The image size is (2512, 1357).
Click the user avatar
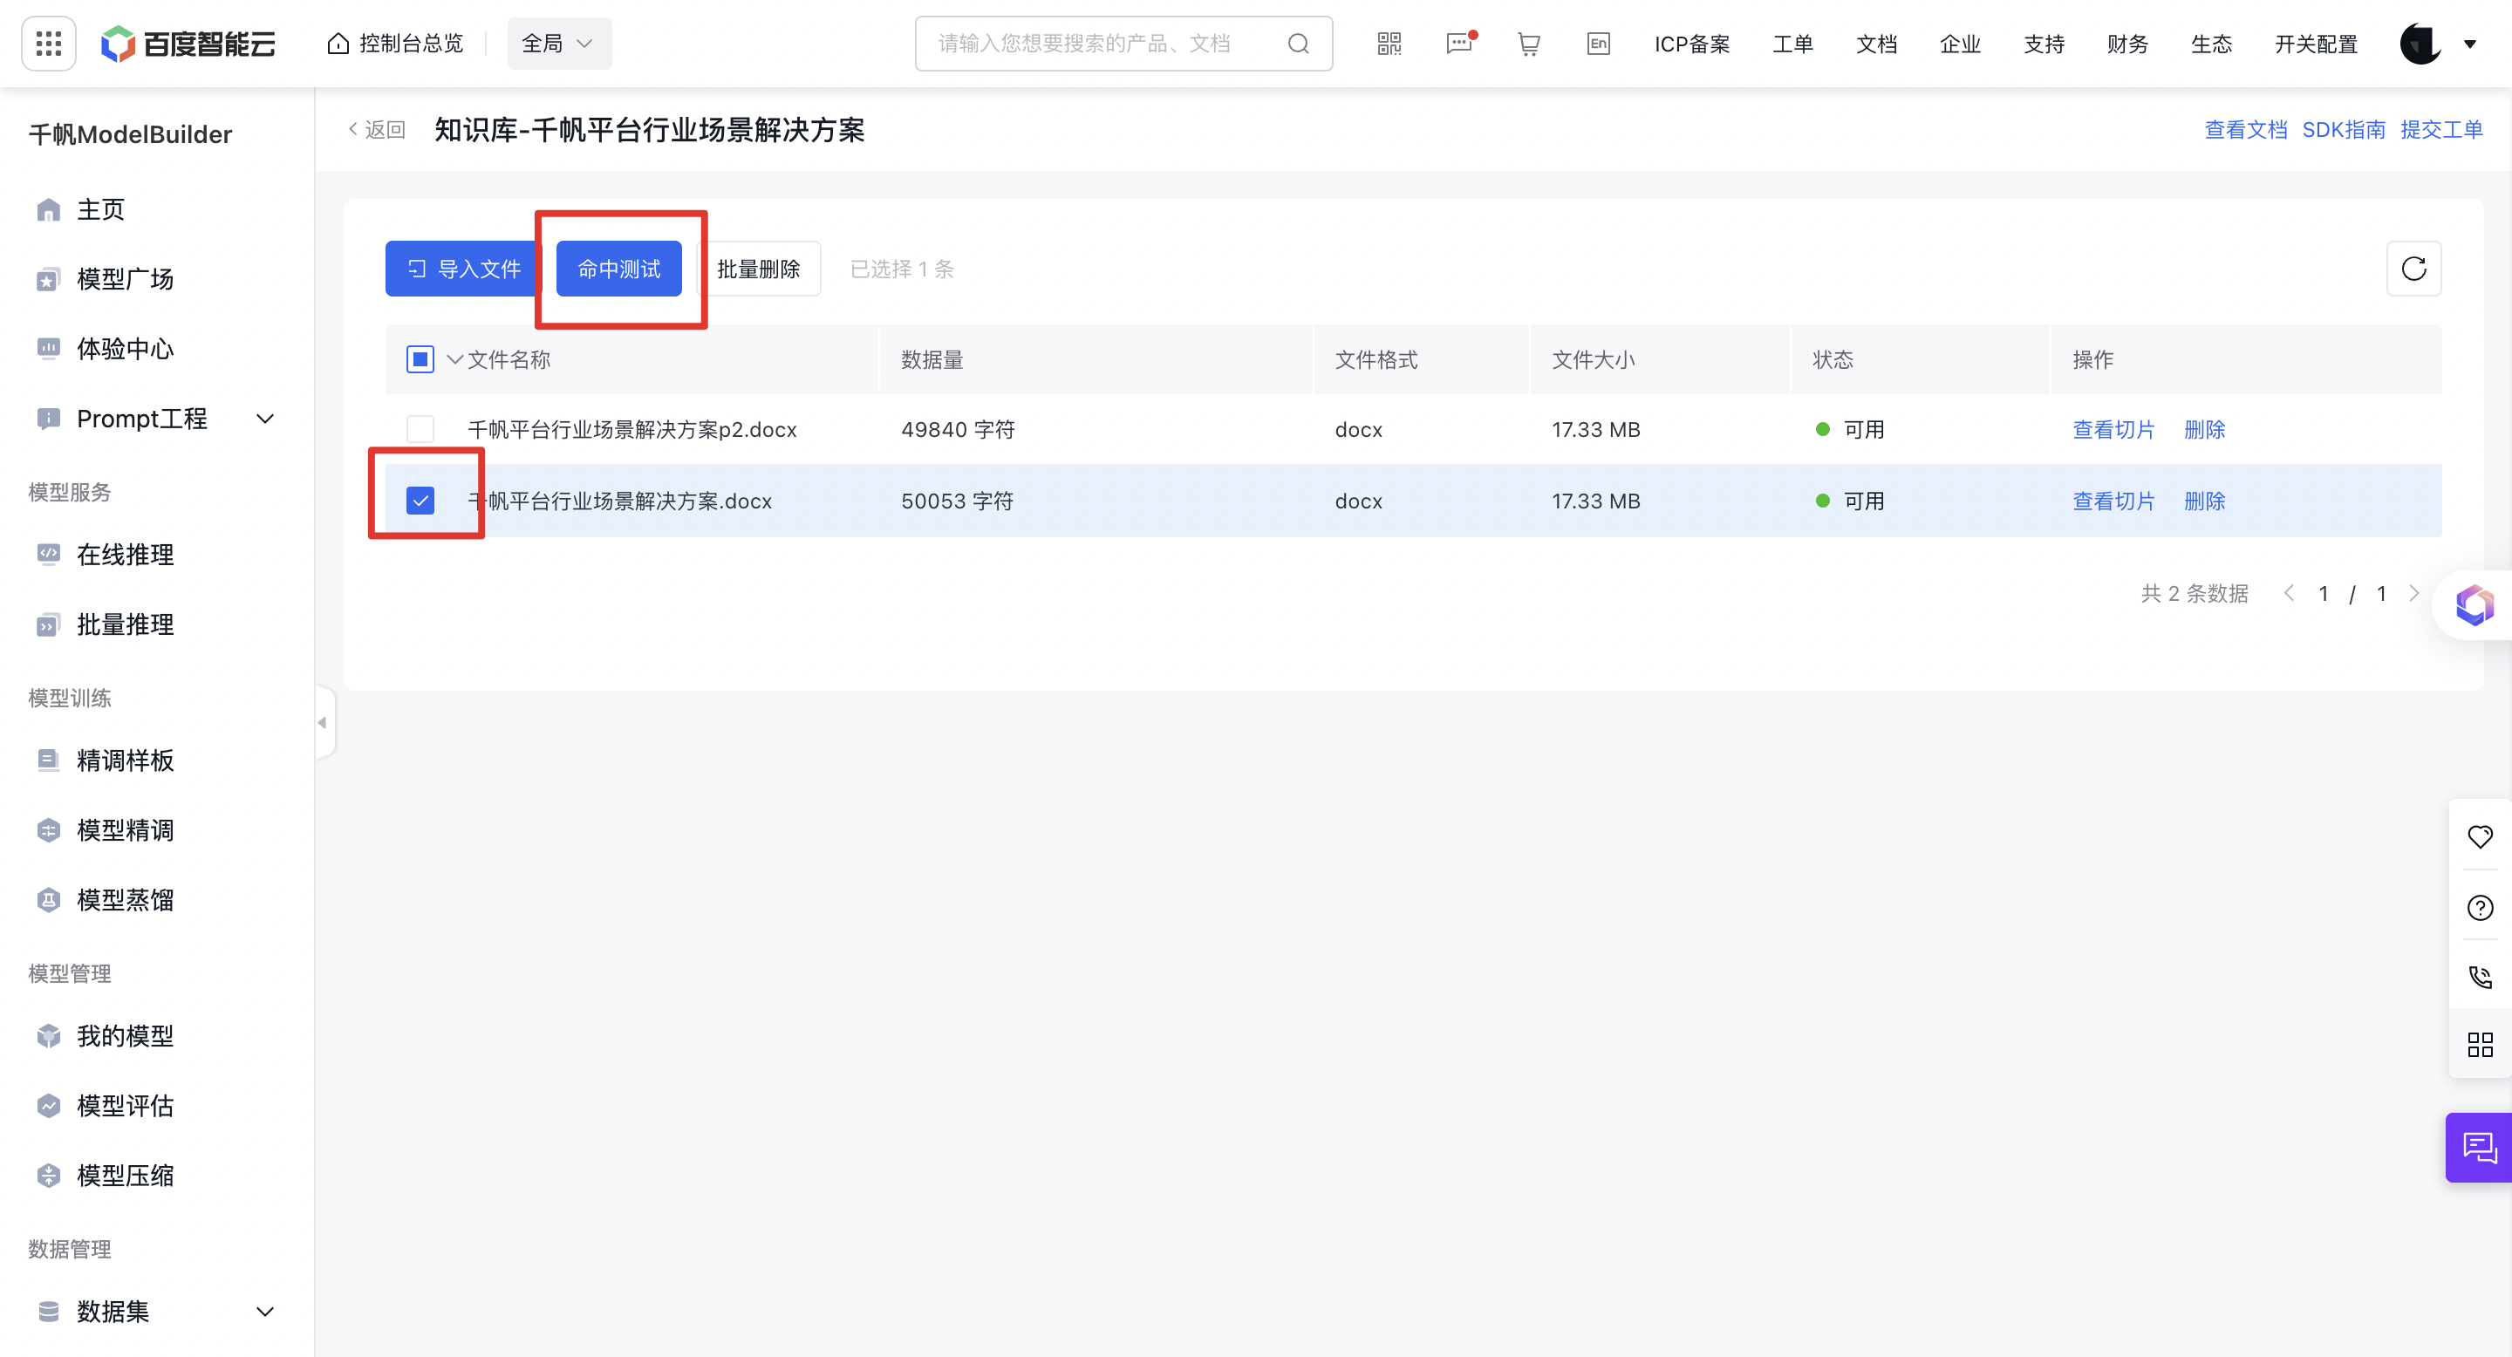pyautogui.click(x=2420, y=44)
